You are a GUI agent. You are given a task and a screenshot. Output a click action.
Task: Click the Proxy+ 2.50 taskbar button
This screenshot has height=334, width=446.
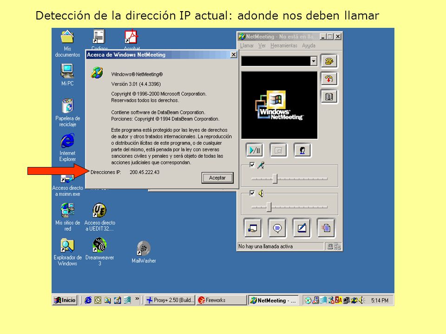[170, 300]
